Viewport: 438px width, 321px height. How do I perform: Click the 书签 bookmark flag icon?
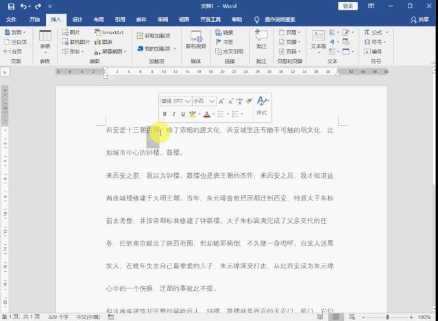pyautogui.click(x=224, y=42)
